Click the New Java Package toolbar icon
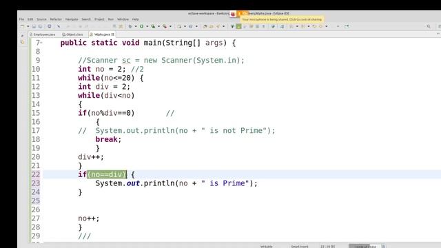 [179, 26]
